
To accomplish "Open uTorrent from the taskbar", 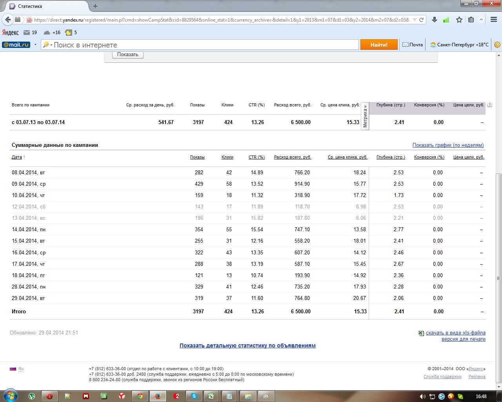I will 32,396.
